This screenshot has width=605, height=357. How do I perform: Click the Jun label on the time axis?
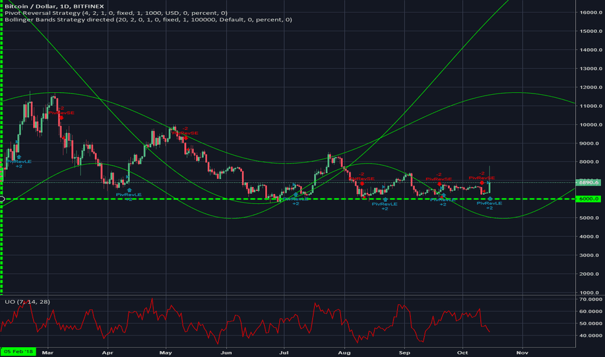click(226, 352)
